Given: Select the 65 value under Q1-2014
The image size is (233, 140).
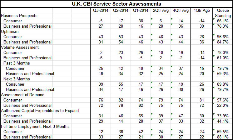Looking at the screenshot, I should pos(141,116).
